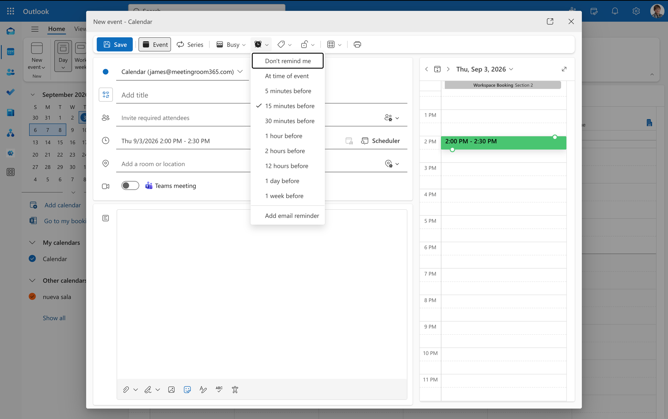Open attendee options dropdown
Viewport: 668px width, 419px height.
tap(392, 118)
